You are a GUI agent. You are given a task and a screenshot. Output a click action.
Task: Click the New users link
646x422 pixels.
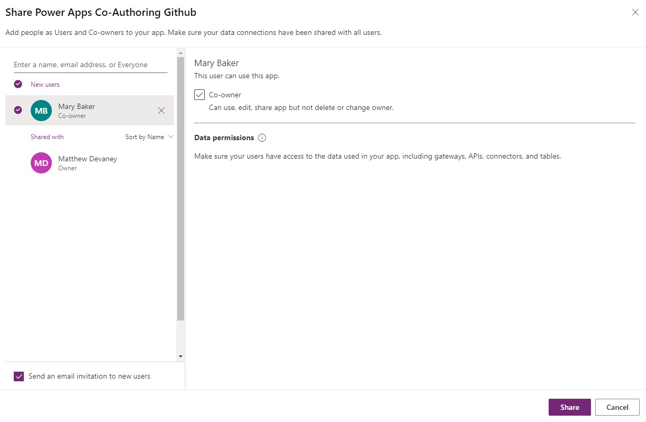coord(45,84)
